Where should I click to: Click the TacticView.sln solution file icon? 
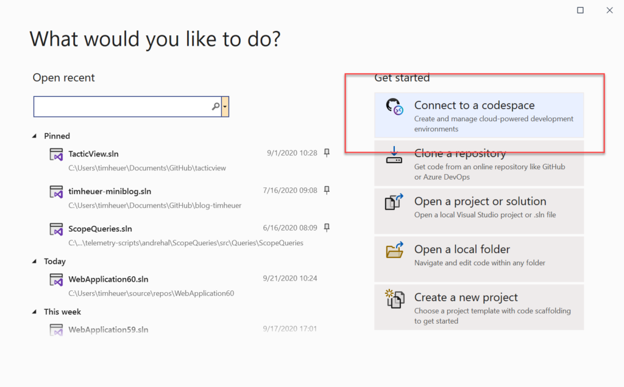[57, 155]
